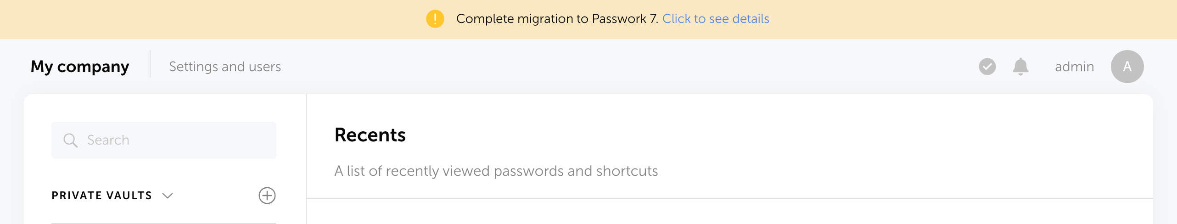Open Settings and users
1177x224 pixels.
(x=225, y=67)
